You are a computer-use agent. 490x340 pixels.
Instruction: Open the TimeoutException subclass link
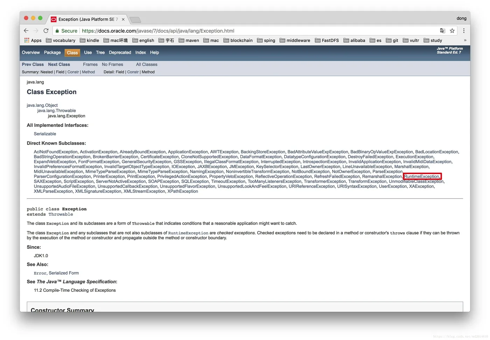pos(228,181)
